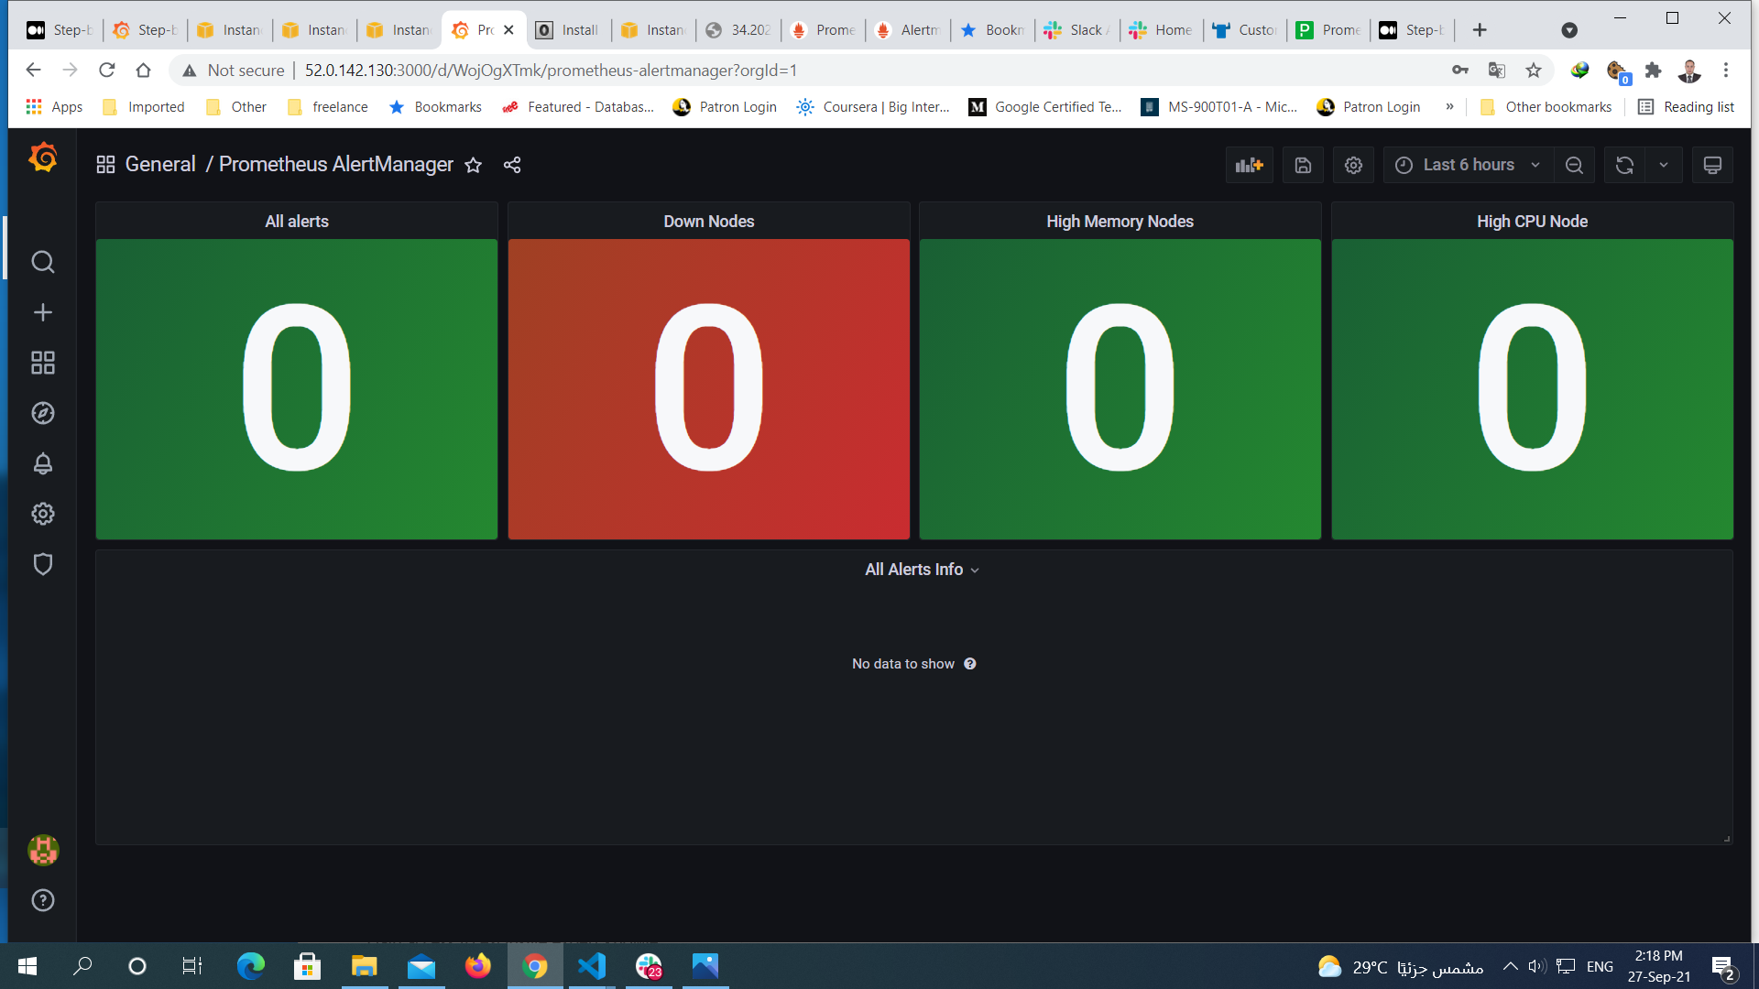Select the Explore compass icon
The image size is (1759, 989).
coord(42,413)
